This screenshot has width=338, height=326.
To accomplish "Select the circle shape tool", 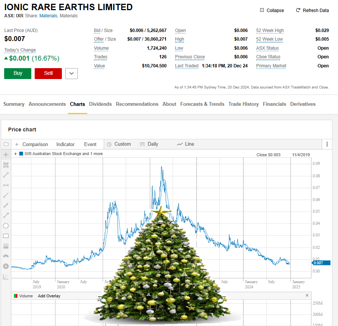I will tap(6, 226).
